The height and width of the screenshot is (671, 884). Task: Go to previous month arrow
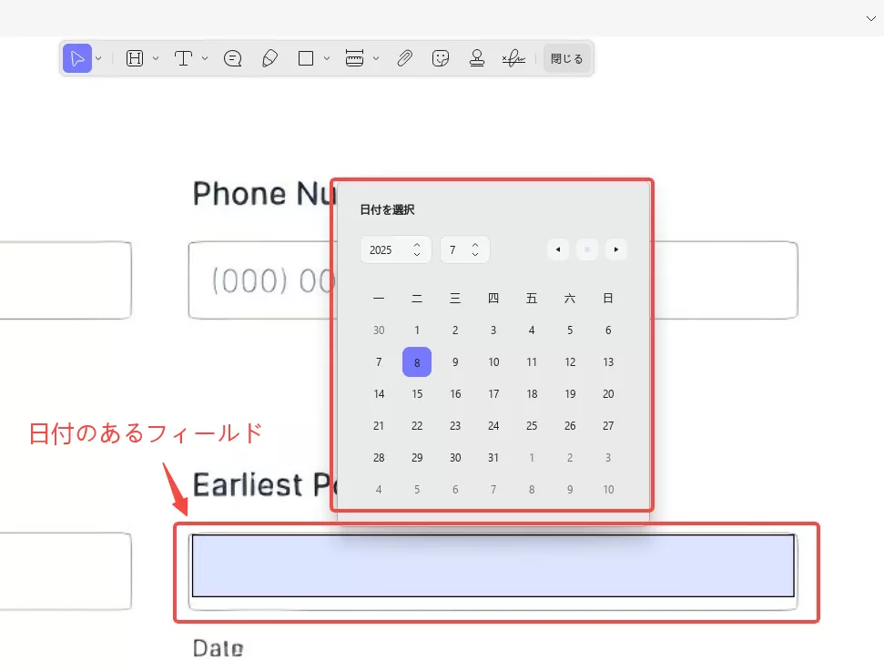[x=558, y=249]
